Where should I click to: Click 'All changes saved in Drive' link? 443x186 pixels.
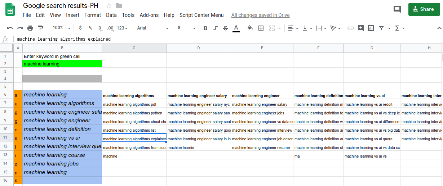tap(260, 15)
